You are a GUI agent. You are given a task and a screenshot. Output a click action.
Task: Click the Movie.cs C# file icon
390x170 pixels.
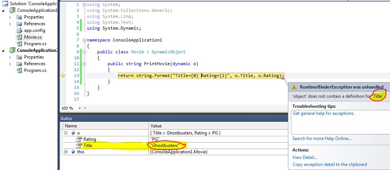[x=19, y=37]
